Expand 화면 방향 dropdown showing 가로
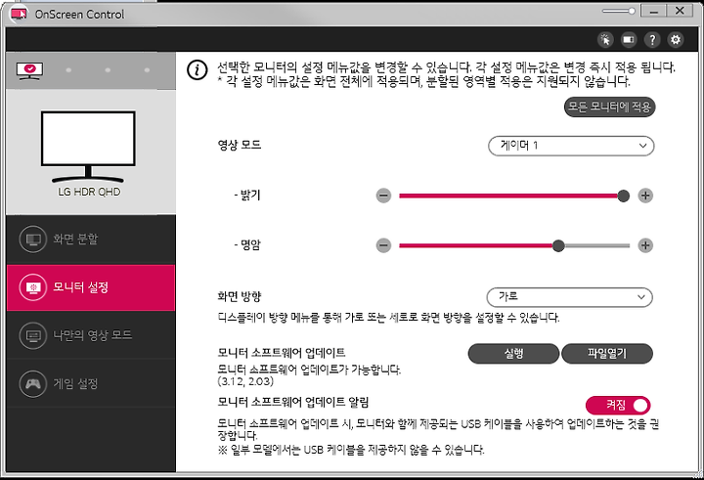The height and width of the screenshot is (480, 704). pyautogui.click(x=570, y=297)
